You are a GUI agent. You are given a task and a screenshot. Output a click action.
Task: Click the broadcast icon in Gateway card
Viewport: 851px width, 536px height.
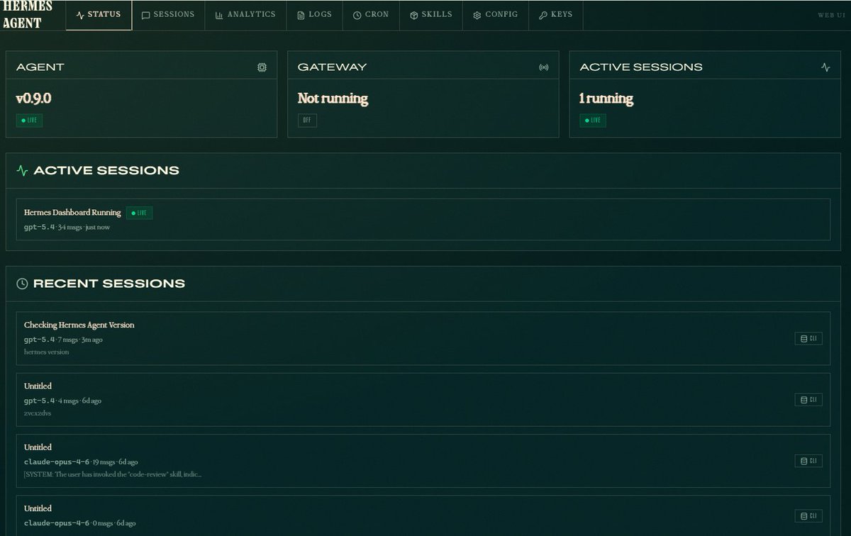pos(544,67)
